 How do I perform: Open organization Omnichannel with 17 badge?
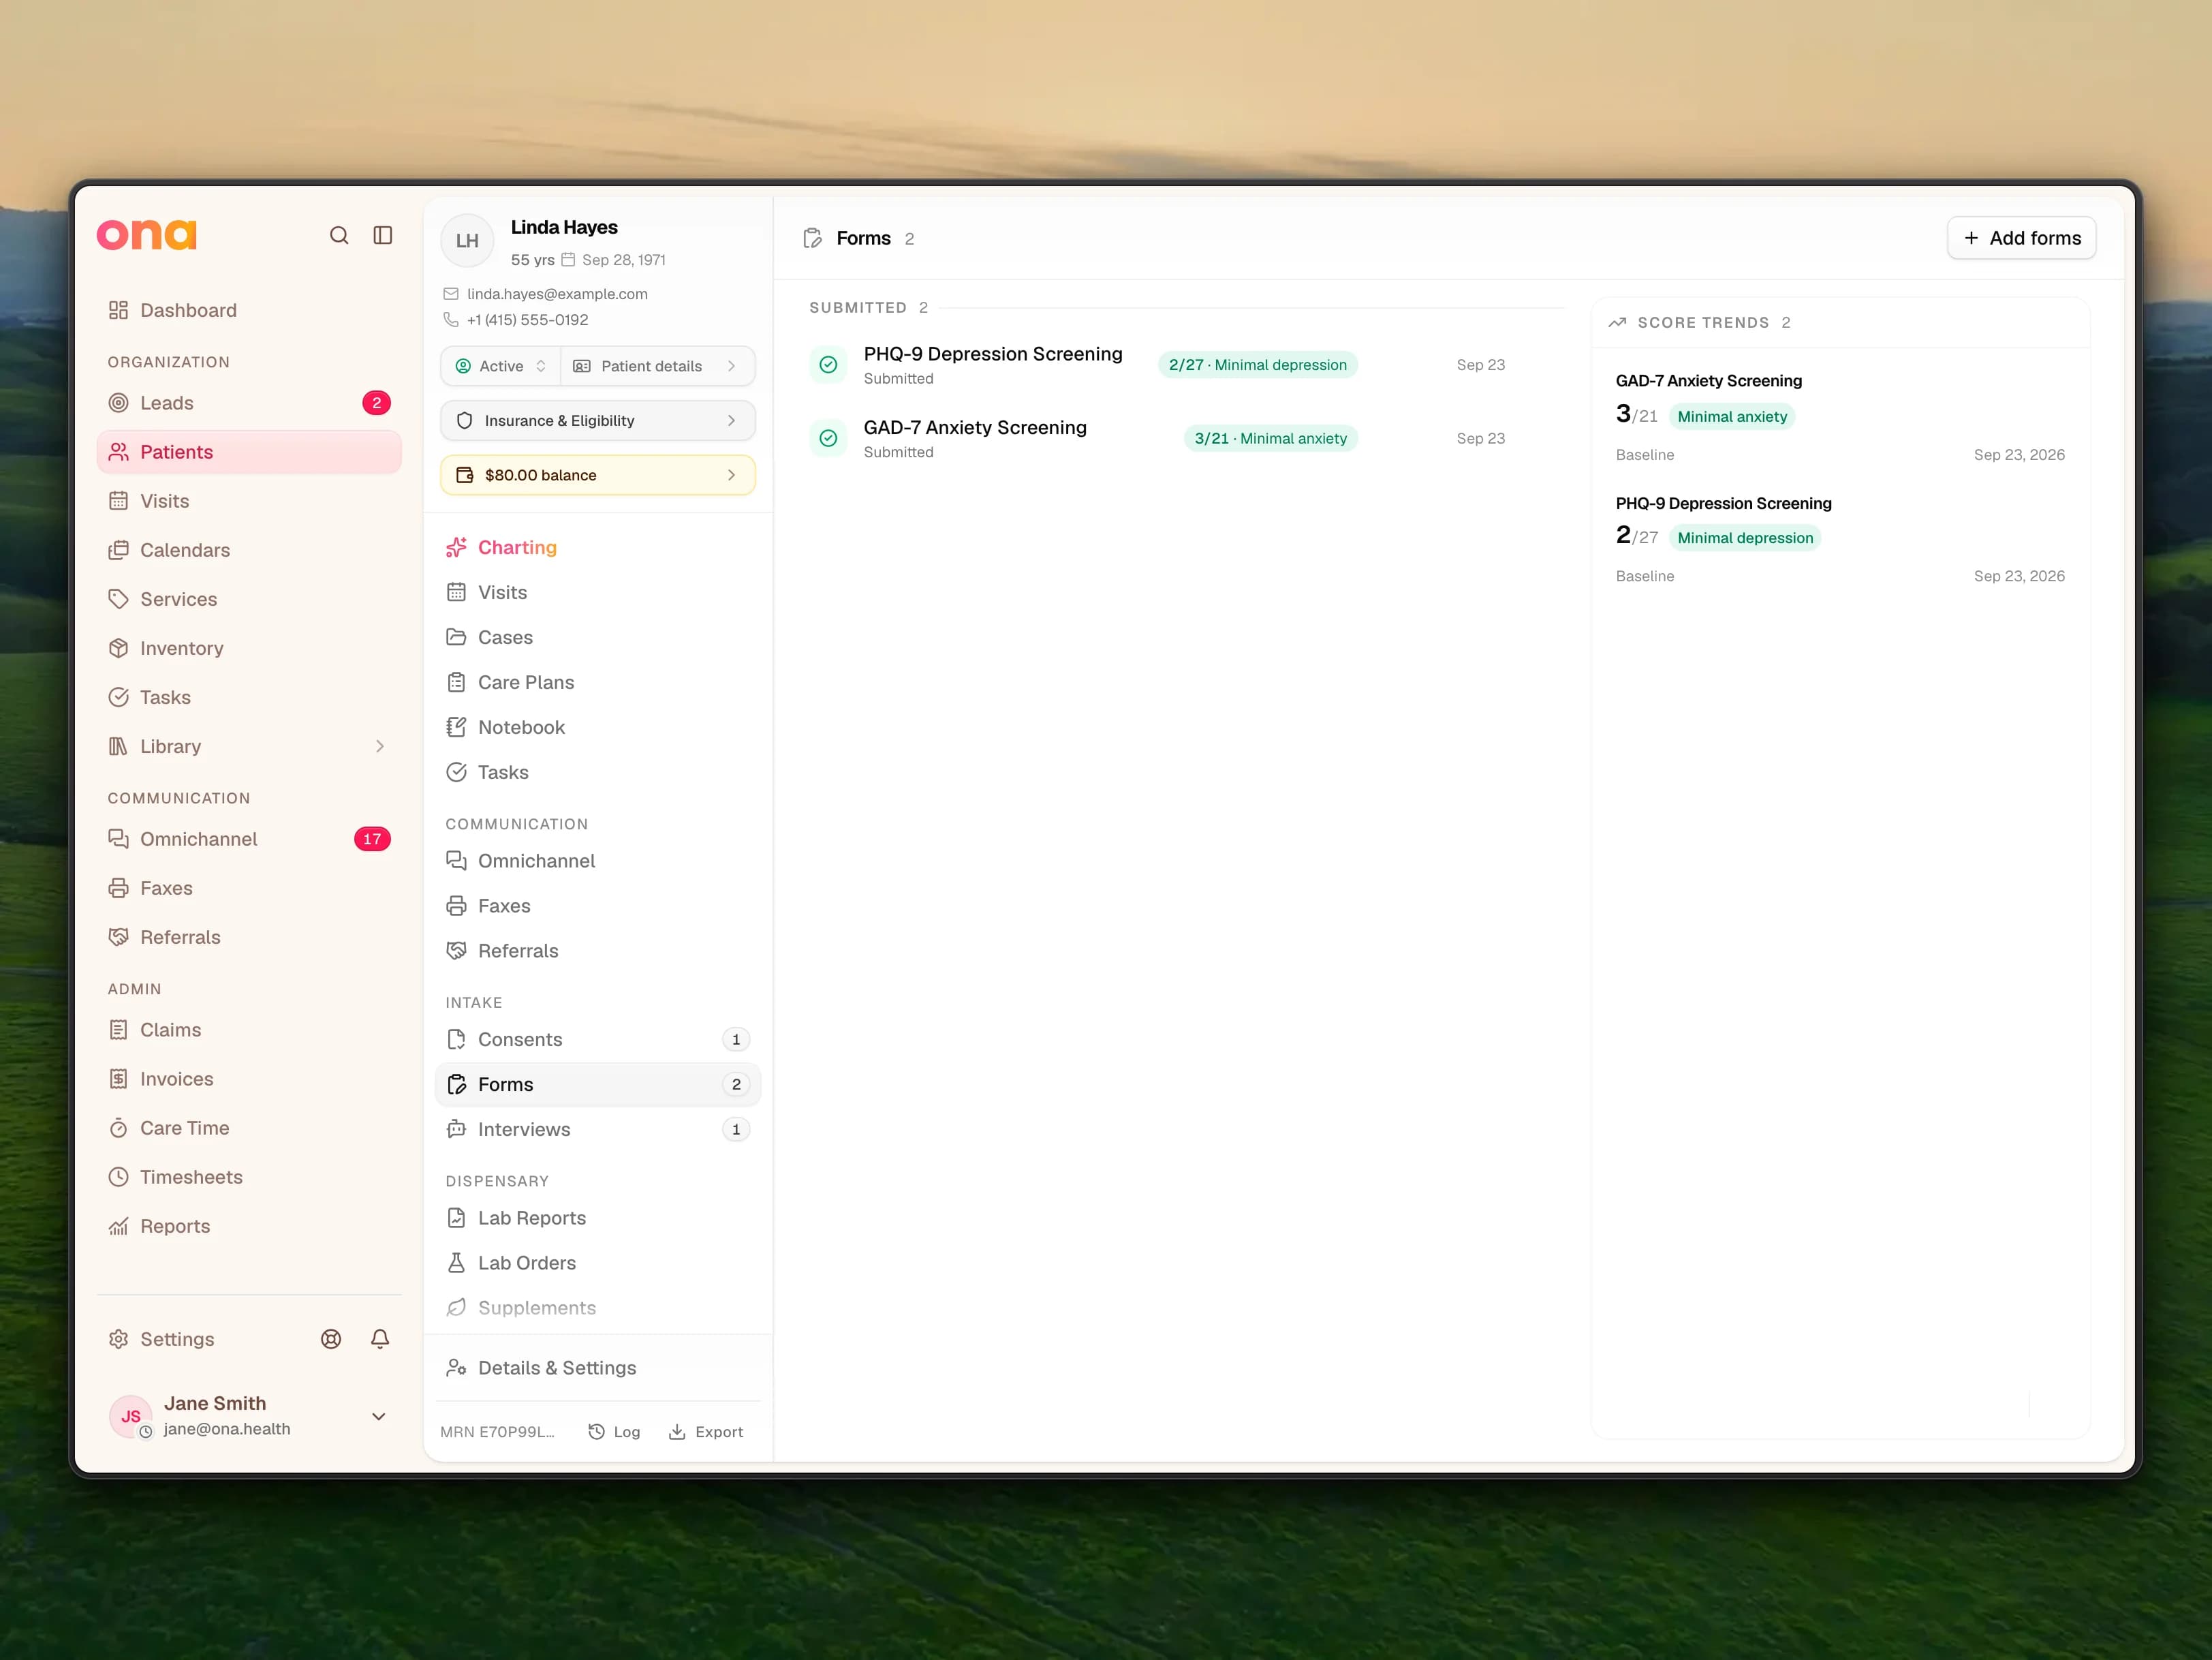250,839
